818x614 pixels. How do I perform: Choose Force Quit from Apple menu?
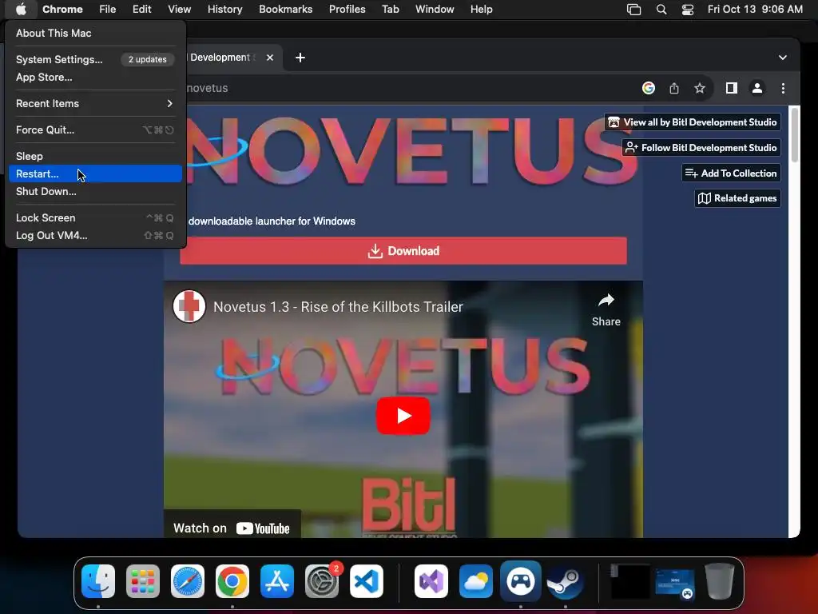tap(95, 130)
